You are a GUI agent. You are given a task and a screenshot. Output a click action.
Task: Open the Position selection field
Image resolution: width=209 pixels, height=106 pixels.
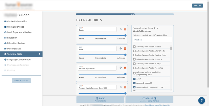[x=152, y=40]
